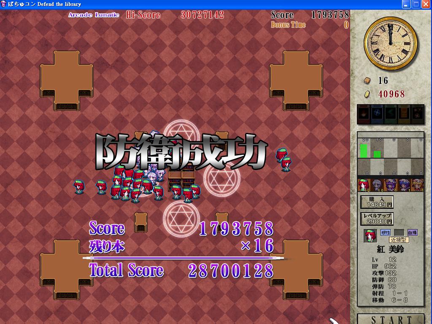Click the Lv 12 stat line
Image resolution: width=432 pixels, height=324 pixels.
[x=384, y=259]
